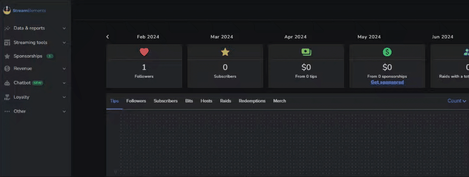Expand the Revenue section chevron
Screen dimensions: 469x177
coord(64,69)
